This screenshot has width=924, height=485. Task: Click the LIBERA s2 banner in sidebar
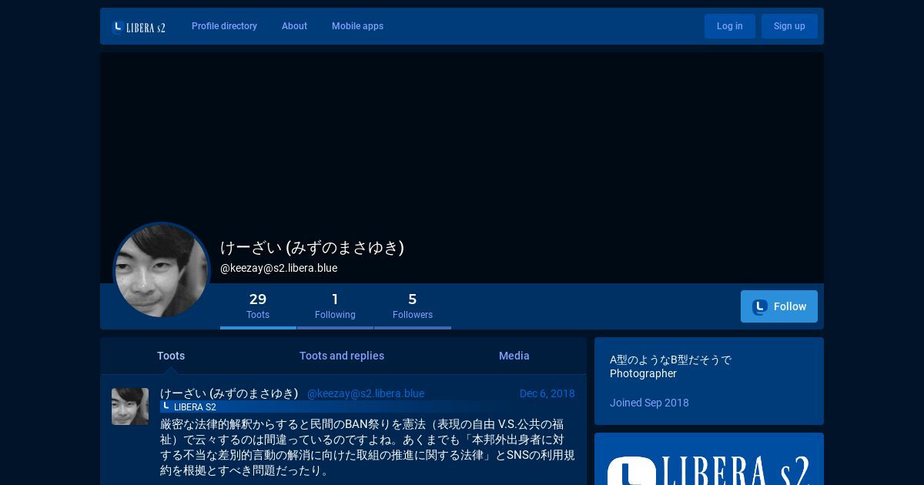coord(709,459)
